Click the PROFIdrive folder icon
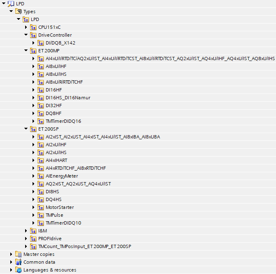The width and height of the screenshot is (276, 274). (x=33, y=239)
